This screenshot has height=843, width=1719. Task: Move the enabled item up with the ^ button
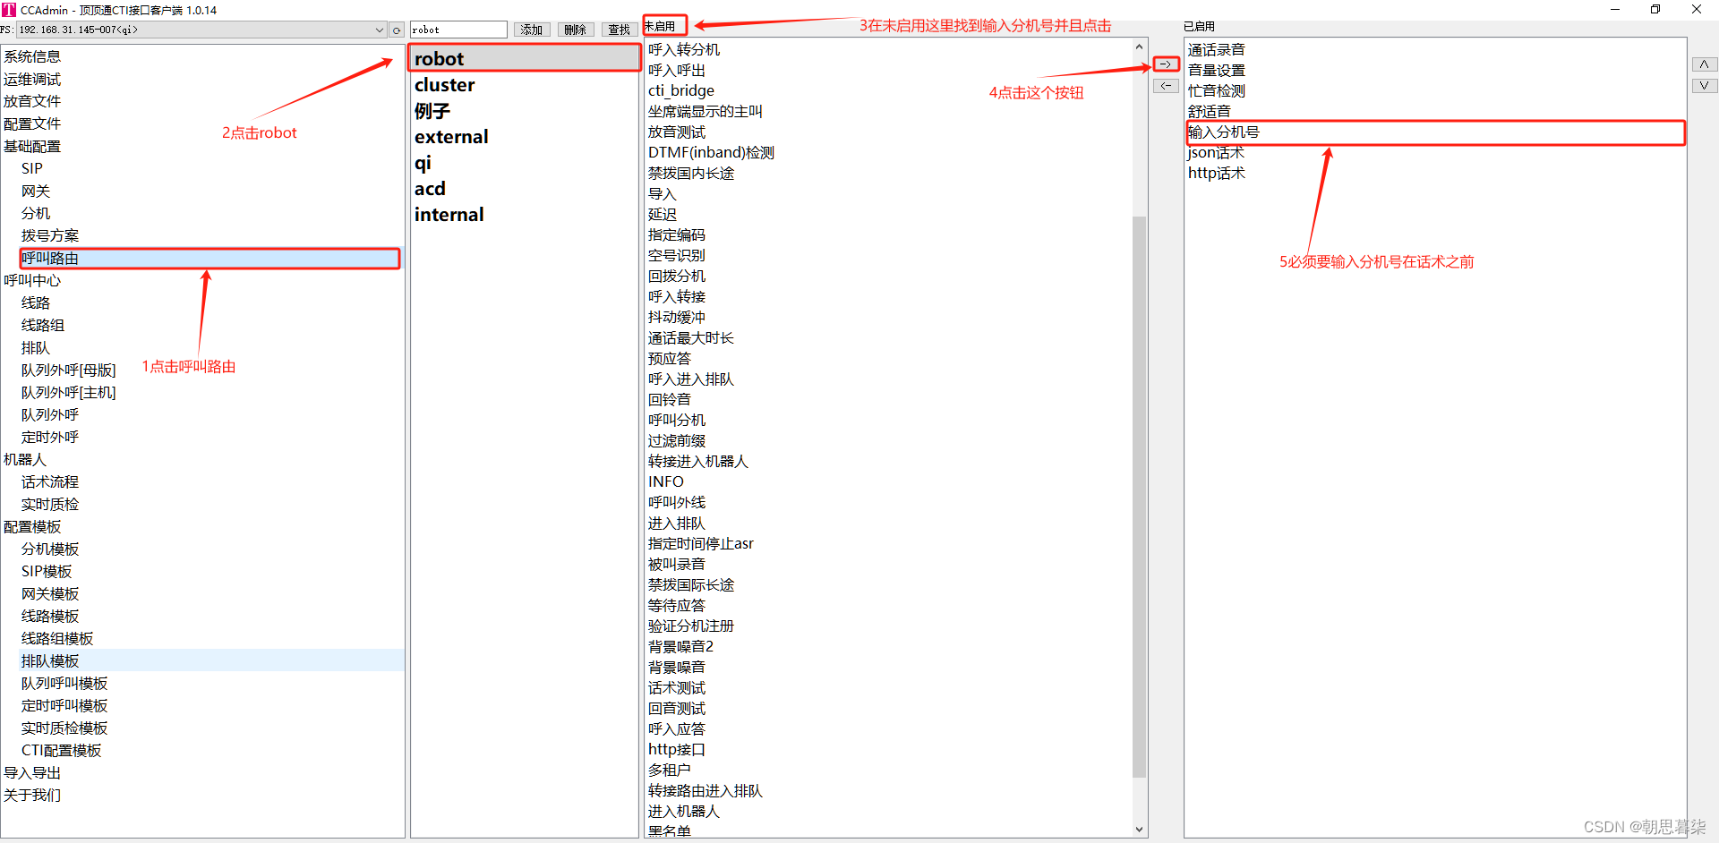click(1704, 64)
